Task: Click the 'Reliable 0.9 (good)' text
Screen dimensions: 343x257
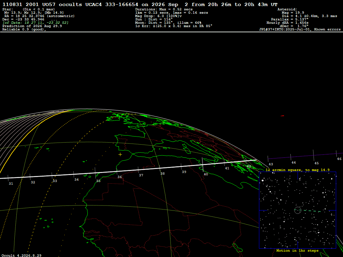Action: (x=24, y=29)
